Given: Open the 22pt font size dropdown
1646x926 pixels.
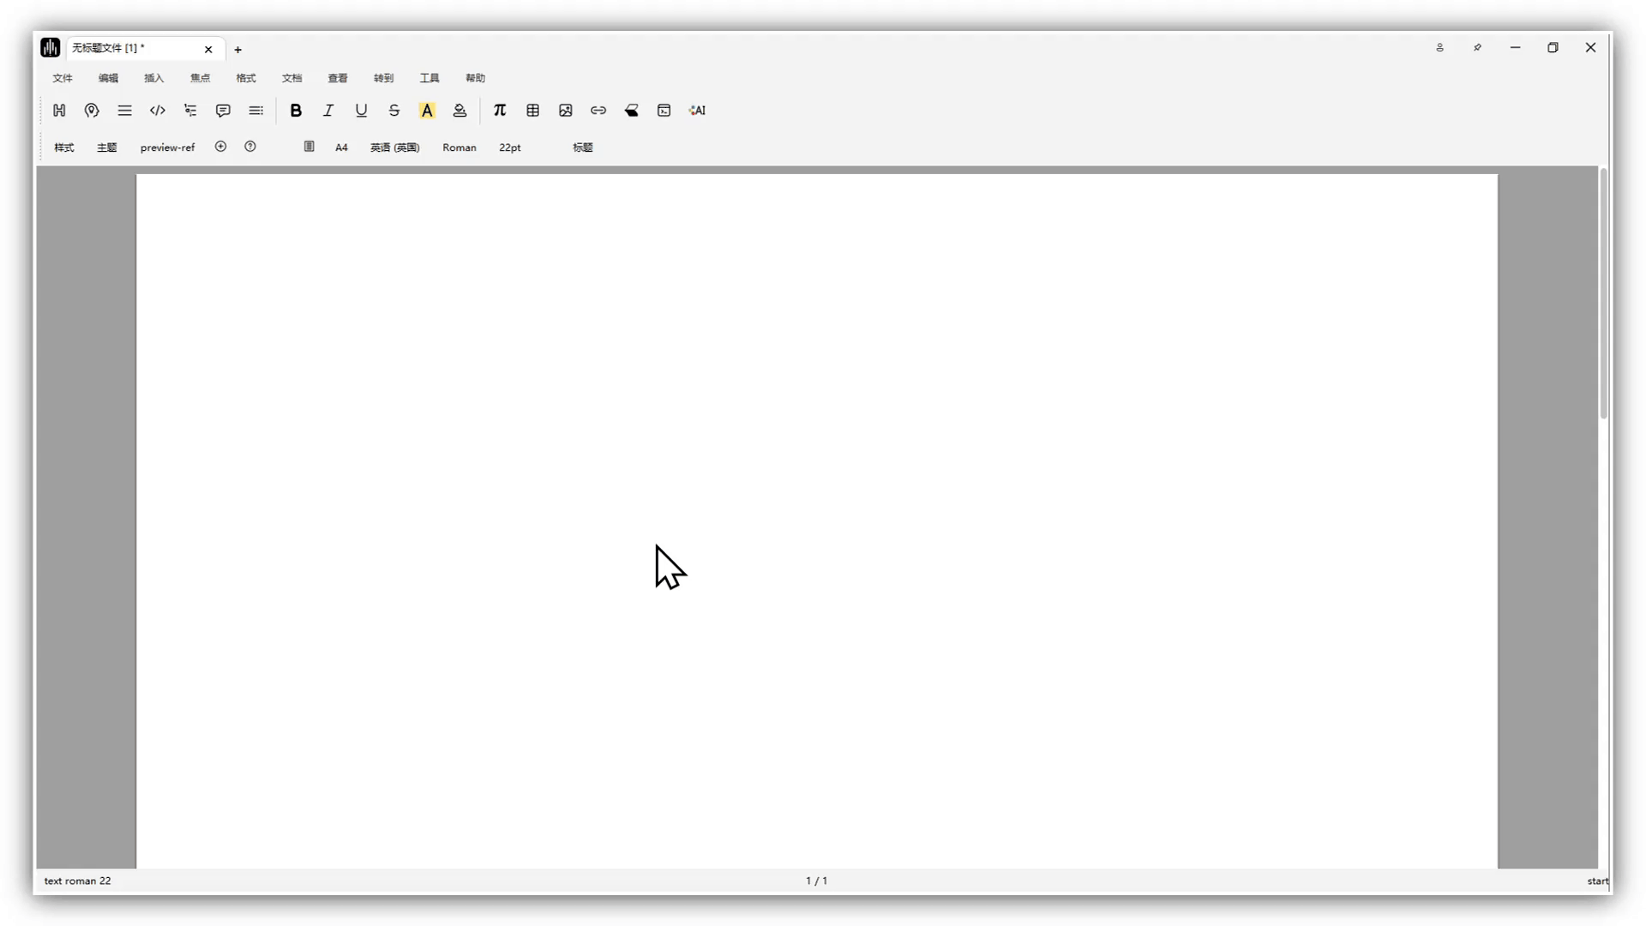Looking at the screenshot, I should pyautogui.click(x=510, y=147).
